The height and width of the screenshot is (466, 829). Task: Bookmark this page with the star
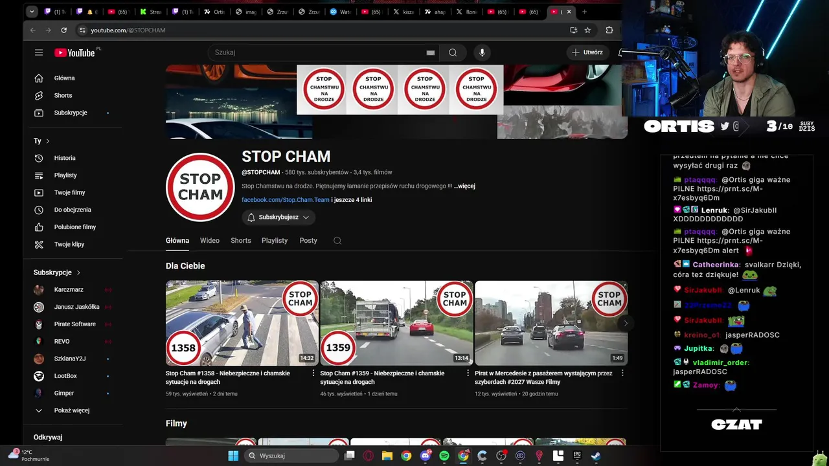tap(587, 30)
